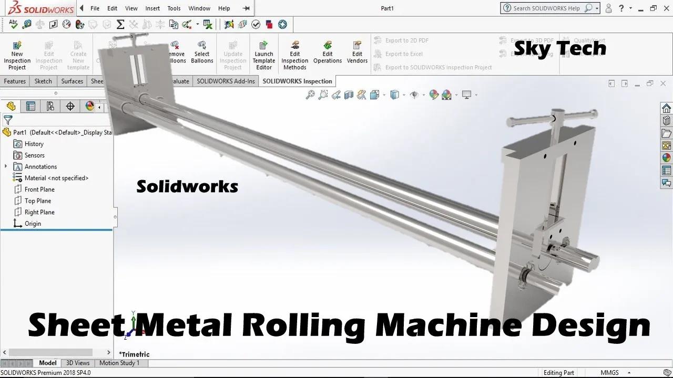Open the Insert menu
The height and width of the screenshot is (378, 673).
(x=152, y=8)
